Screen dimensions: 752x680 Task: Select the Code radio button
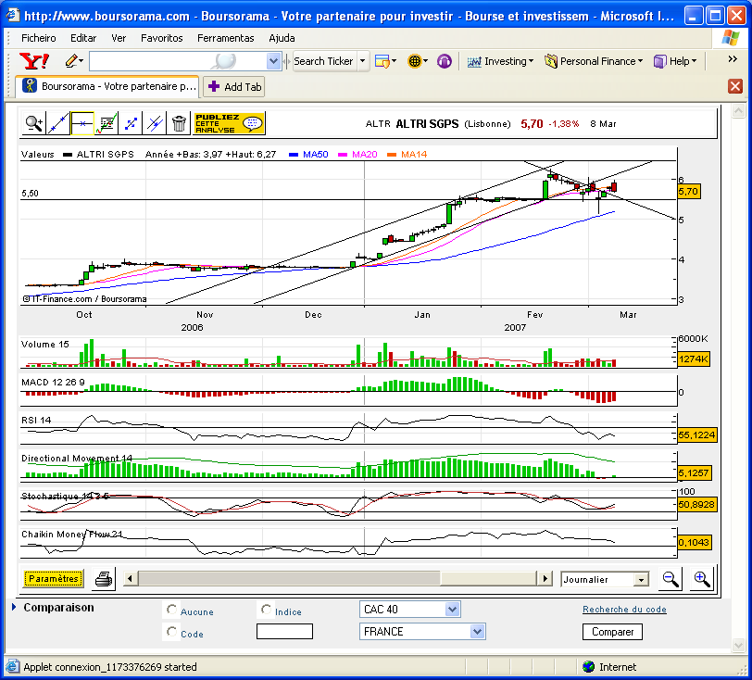tap(171, 632)
